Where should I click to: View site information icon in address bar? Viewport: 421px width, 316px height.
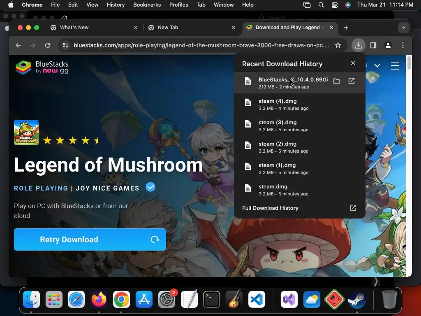65,45
